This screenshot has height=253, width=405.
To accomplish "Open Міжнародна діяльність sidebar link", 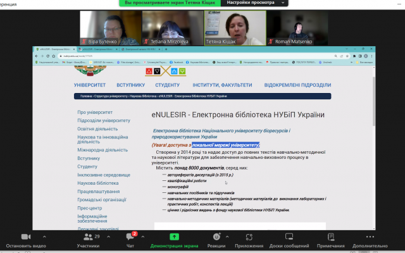I will tap(103, 150).
